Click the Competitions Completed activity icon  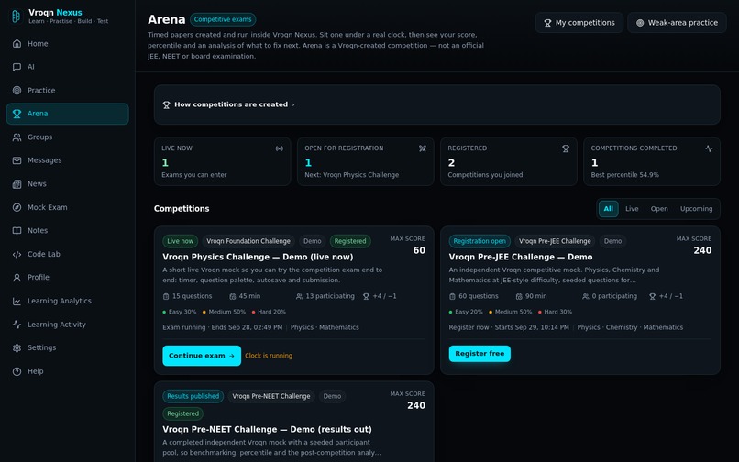click(x=709, y=148)
